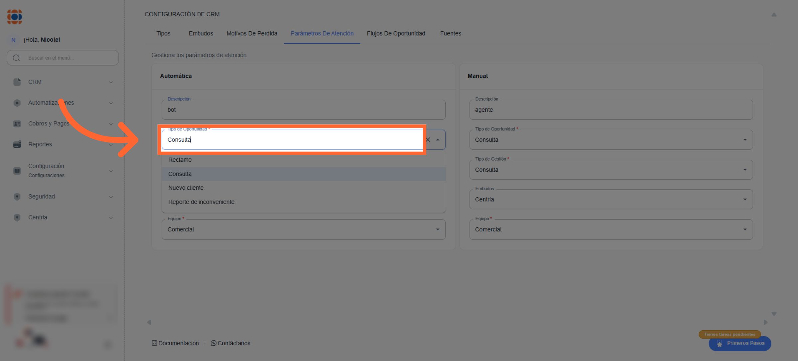The height and width of the screenshot is (361, 798).
Task: Open the Manual Tipo de Gestión dropdown
Action: tap(745, 170)
